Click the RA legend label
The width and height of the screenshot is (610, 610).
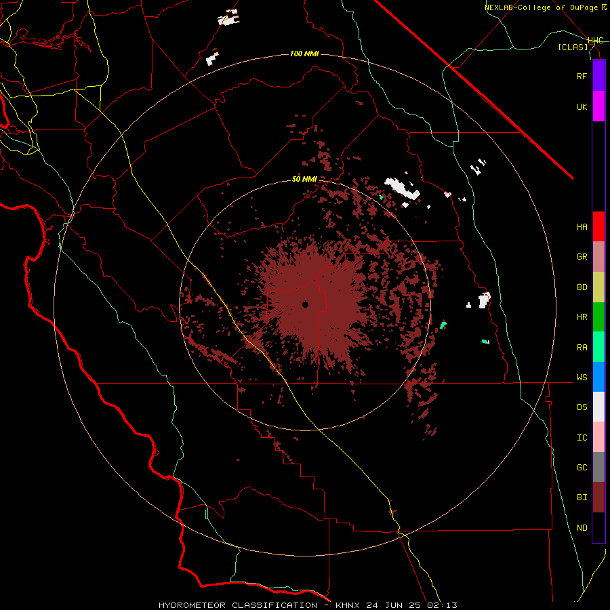coord(582,348)
